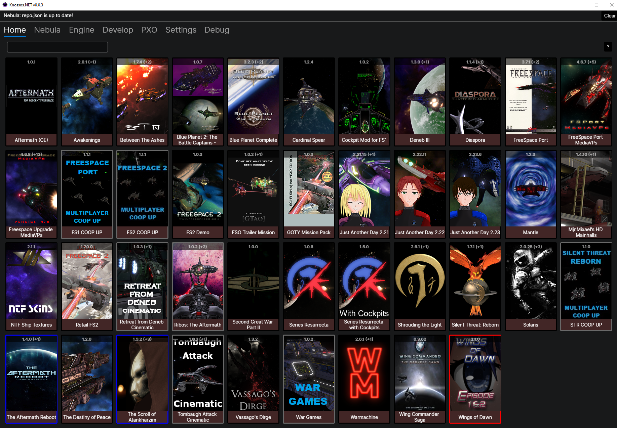617x428 pixels.
Task: Select Silent Threat: Reborn tile
Action: [475, 287]
